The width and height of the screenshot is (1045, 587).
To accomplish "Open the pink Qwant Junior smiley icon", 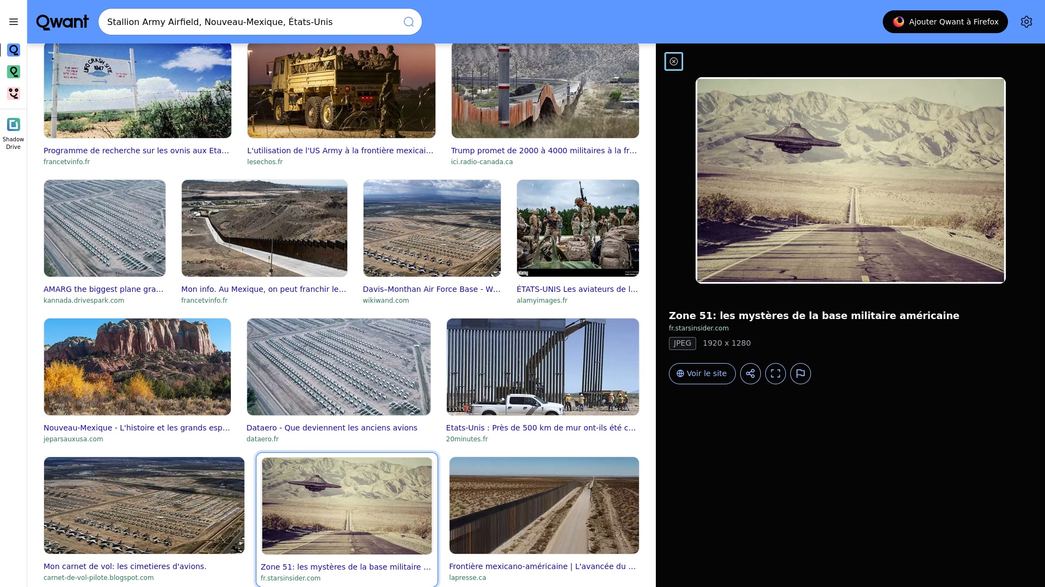I will coord(14,93).
